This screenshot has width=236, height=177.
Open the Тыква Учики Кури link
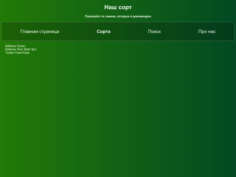(17, 52)
